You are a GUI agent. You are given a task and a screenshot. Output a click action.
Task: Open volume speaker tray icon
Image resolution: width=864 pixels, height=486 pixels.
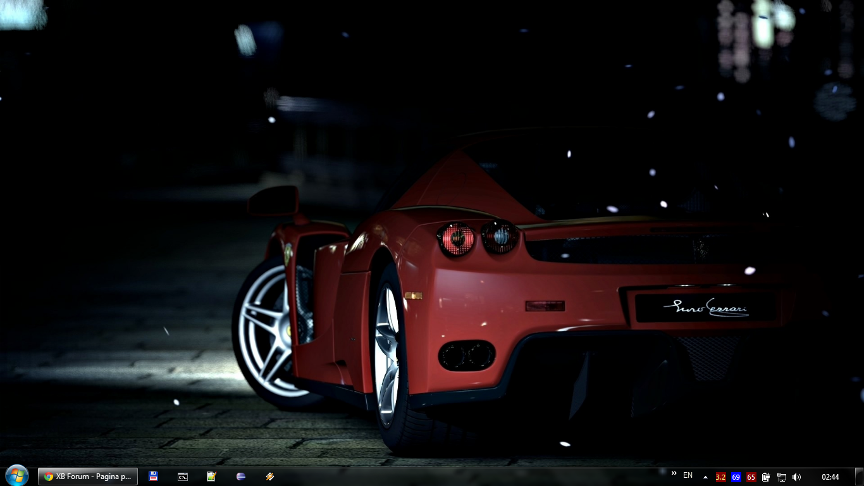coord(796,477)
